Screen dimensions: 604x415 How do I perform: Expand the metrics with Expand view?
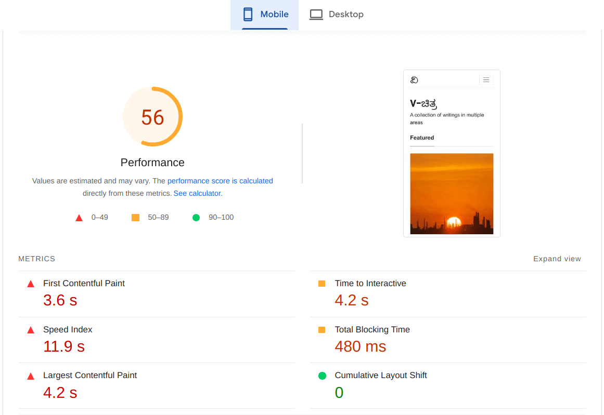pos(557,258)
